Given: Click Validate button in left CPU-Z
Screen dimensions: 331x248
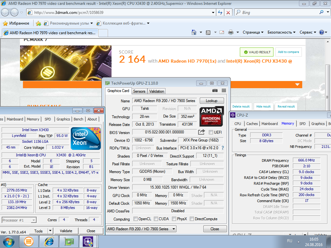Looking at the screenshot, I should (66, 231).
